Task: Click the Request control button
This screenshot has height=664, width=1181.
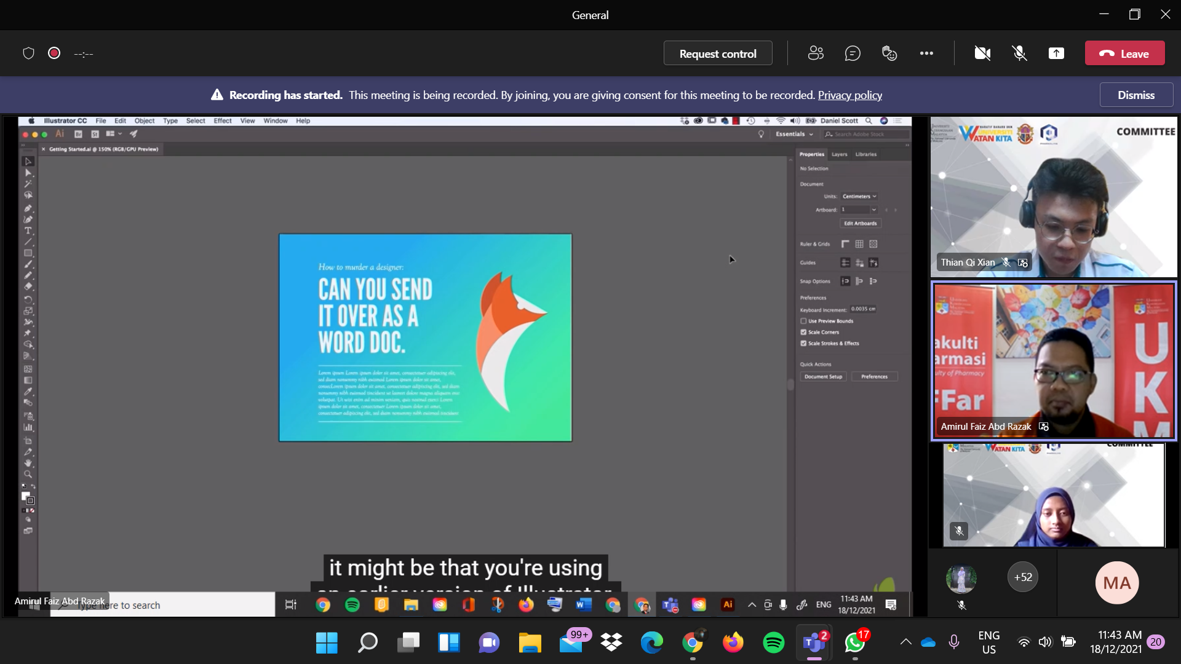Action: (x=718, y=53)
